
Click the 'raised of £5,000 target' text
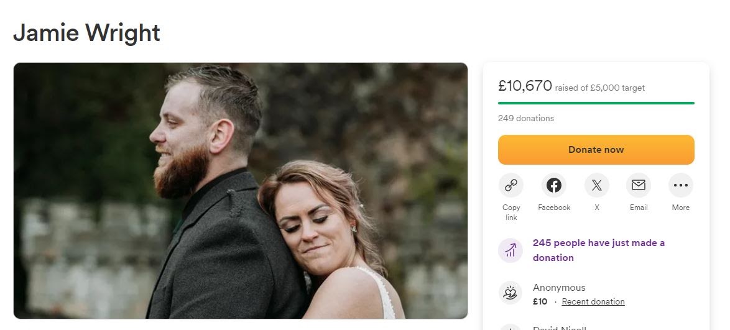click(x=599, y=88)
